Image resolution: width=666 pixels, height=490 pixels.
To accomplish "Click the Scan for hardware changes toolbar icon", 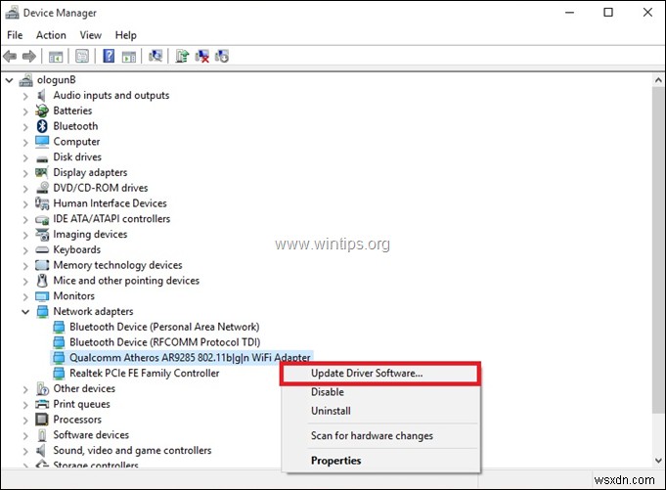I will 155,56.
